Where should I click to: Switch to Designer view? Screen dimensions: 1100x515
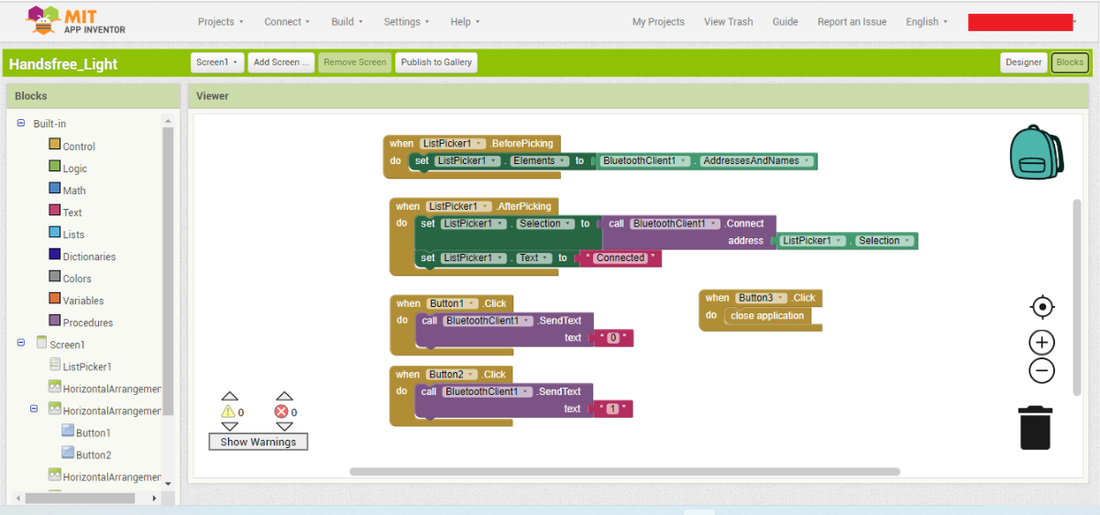[1023, 62]
